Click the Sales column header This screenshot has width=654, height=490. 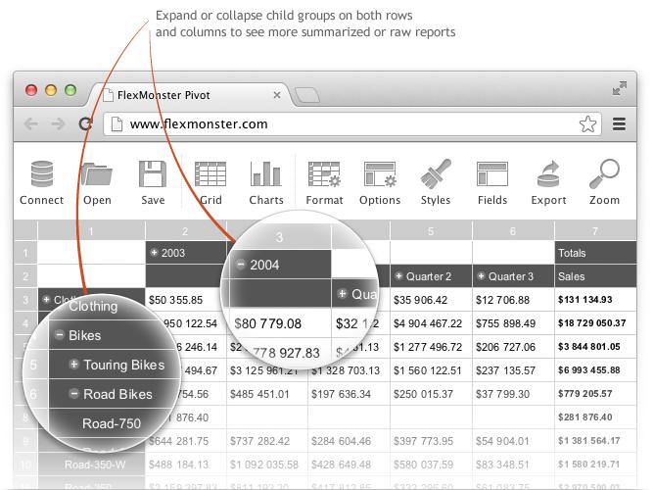point(595,276)
